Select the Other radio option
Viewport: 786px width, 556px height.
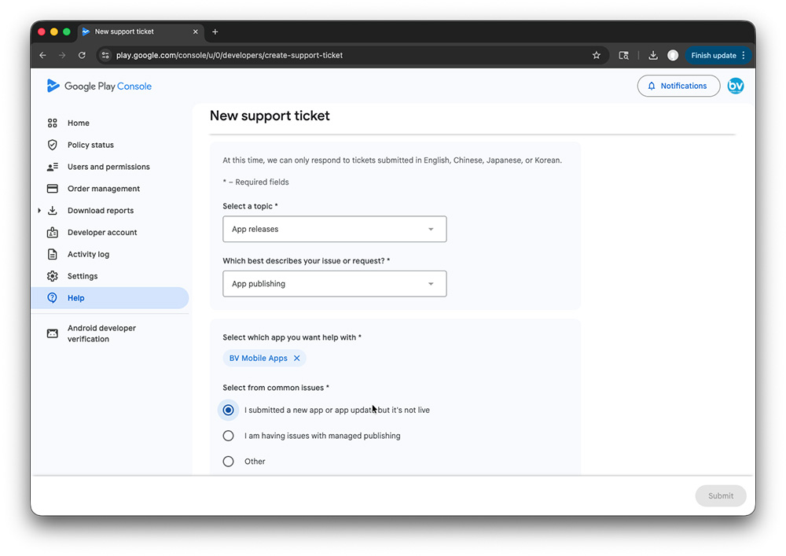click(228, 462)
